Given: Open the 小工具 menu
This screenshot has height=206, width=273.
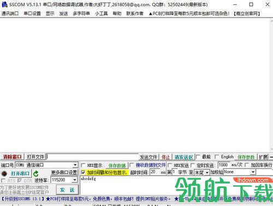Looking at the screenshot, I should pos(101,14).
